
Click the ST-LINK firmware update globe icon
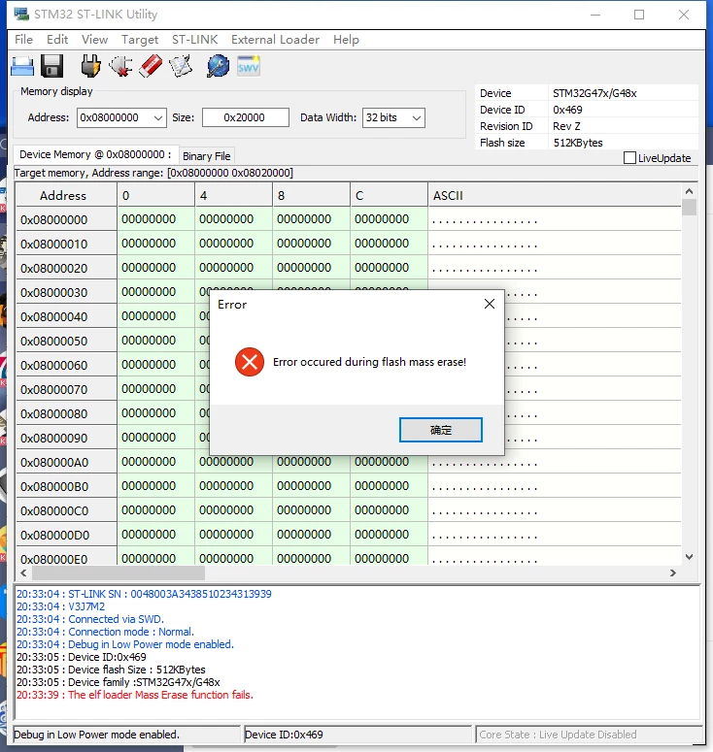[218, 66]
